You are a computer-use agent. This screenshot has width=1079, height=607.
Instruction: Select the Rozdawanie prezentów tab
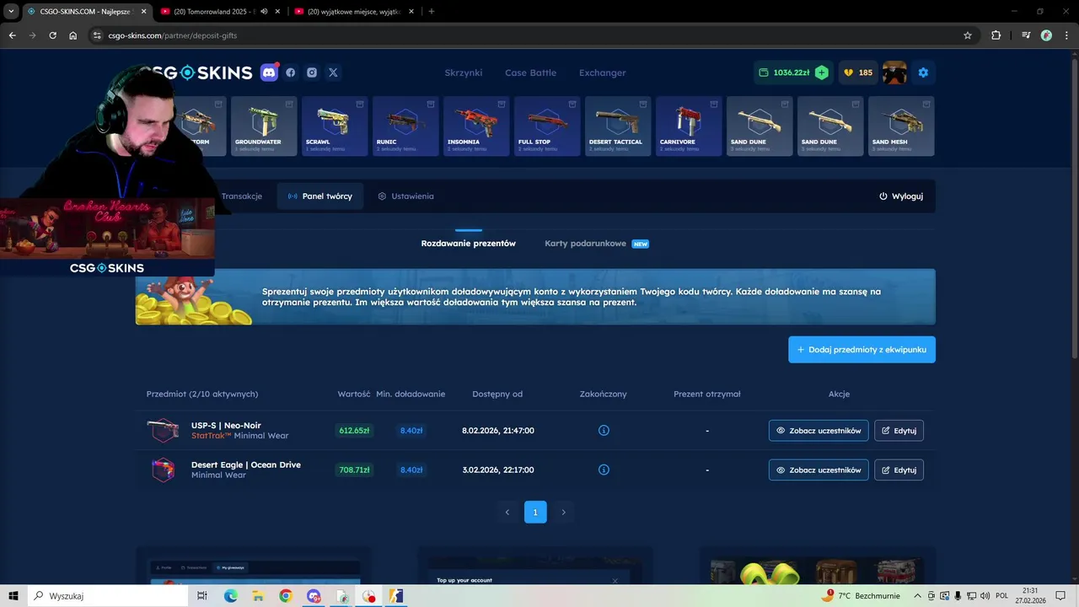pos(469,244)
